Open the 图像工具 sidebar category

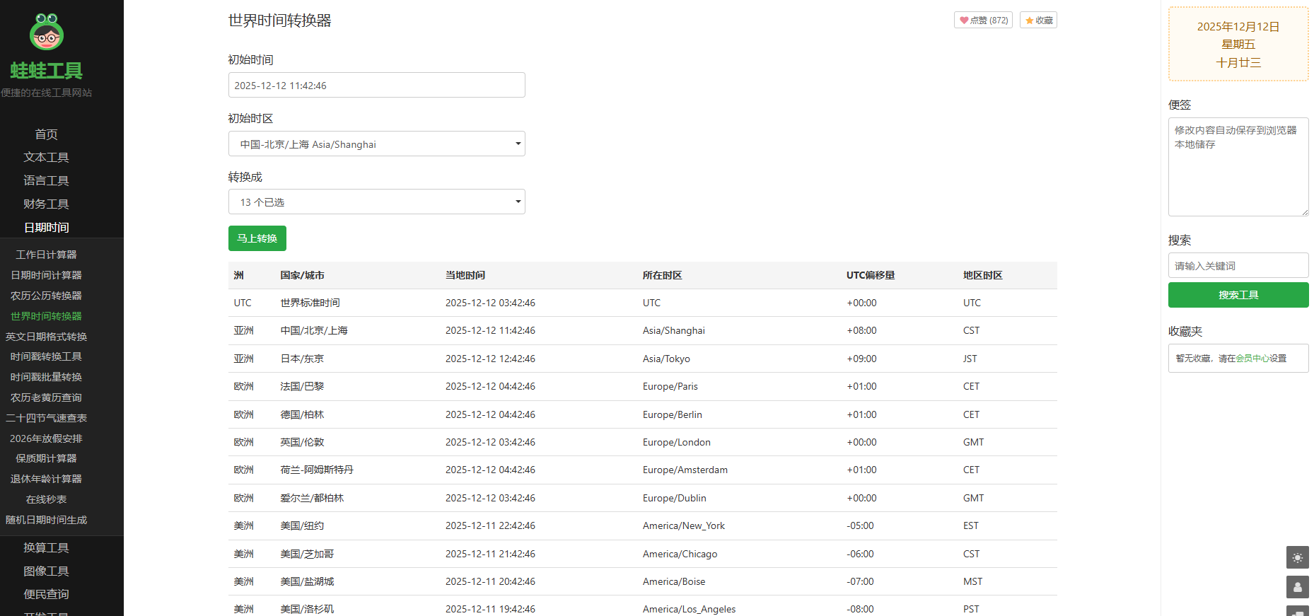(47, 571)
